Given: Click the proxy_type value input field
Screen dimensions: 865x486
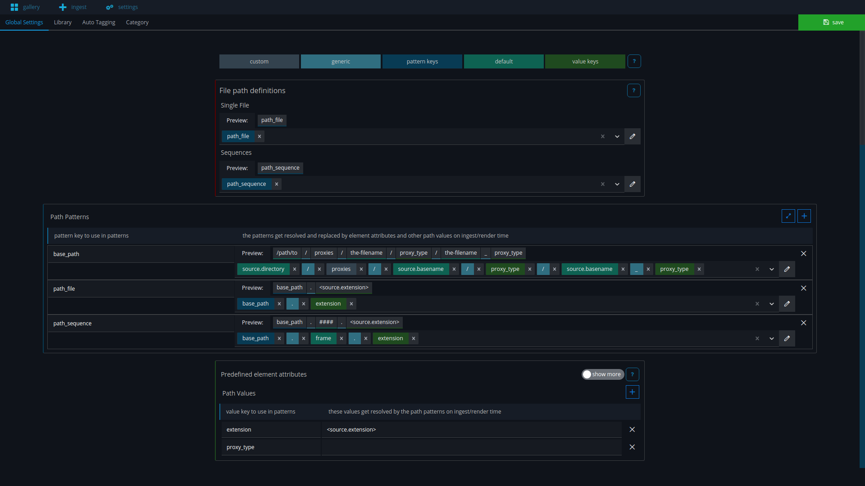Looking at the screenshot, I should [x=471, y=447].
